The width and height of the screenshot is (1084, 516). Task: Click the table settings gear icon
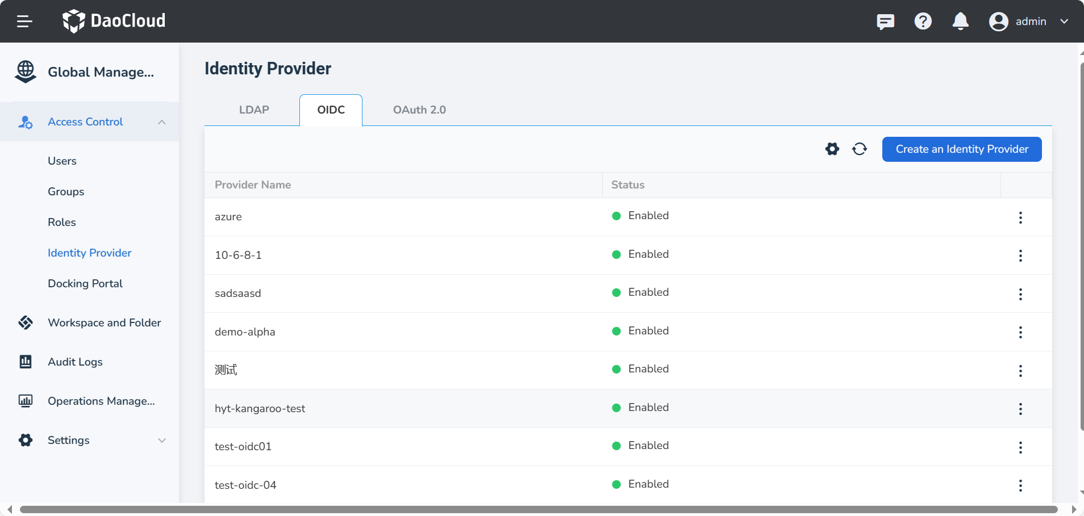[832, 149]
